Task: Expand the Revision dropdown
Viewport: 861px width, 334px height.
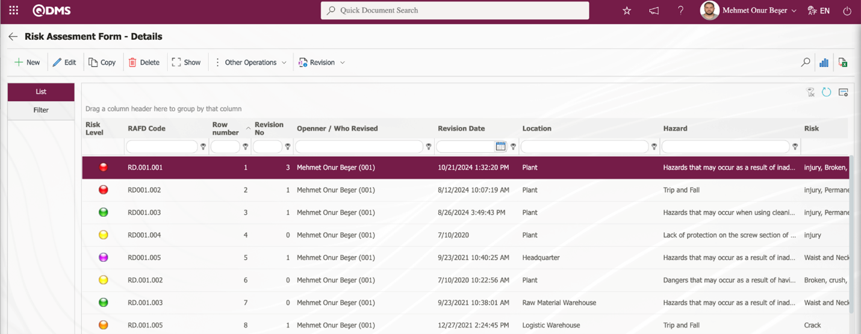Action: pyautogui.click(x=322, y=63)
